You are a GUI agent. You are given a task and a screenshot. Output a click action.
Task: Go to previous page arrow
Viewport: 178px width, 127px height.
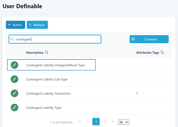coord(88,122)
